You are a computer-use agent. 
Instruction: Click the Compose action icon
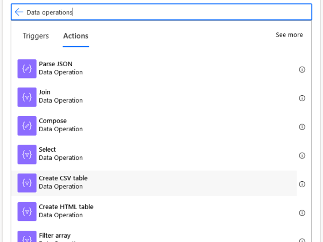[27, 126]
